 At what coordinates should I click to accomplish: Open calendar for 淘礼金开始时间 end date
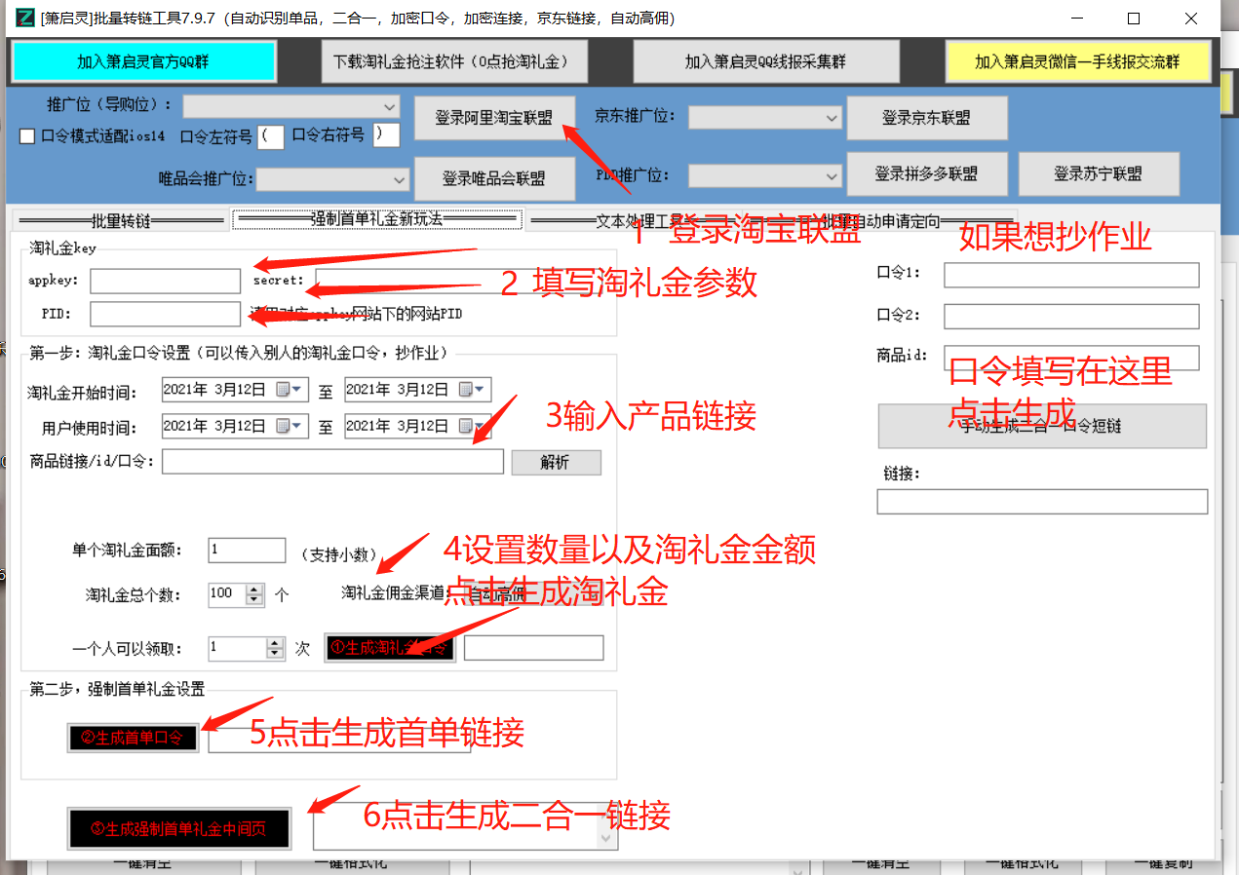click(473, 390)
